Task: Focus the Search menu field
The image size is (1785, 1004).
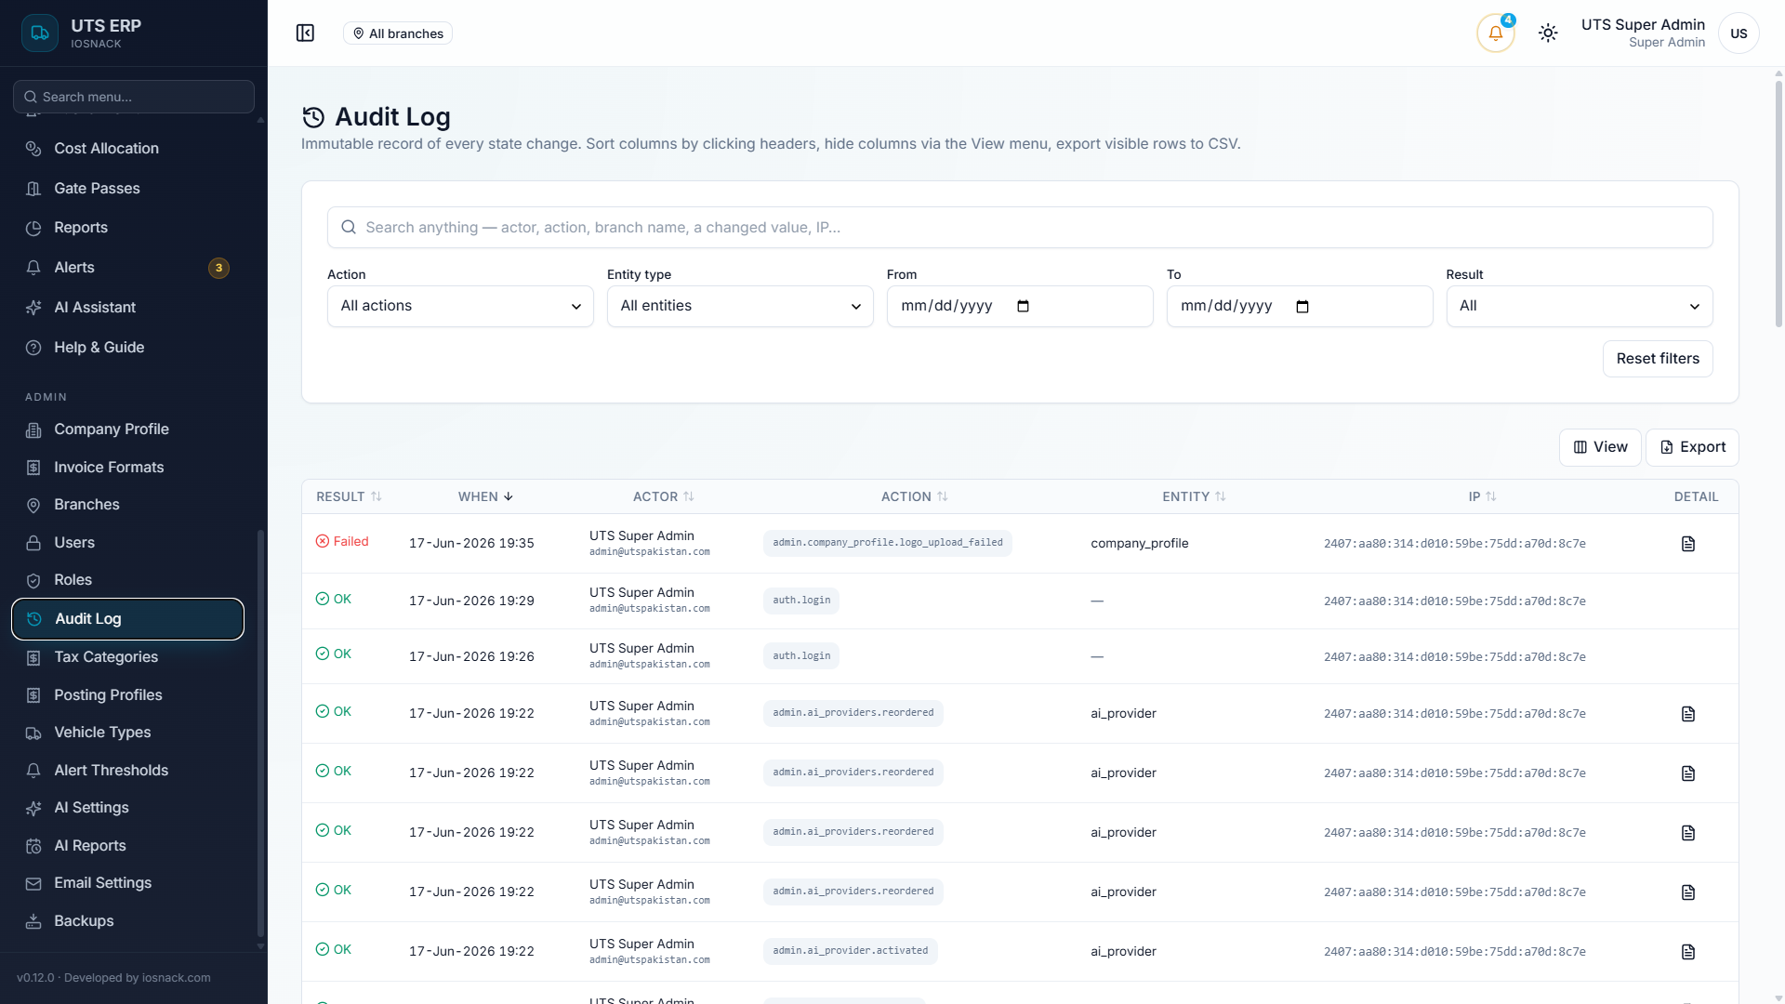Action: point(134,97)
